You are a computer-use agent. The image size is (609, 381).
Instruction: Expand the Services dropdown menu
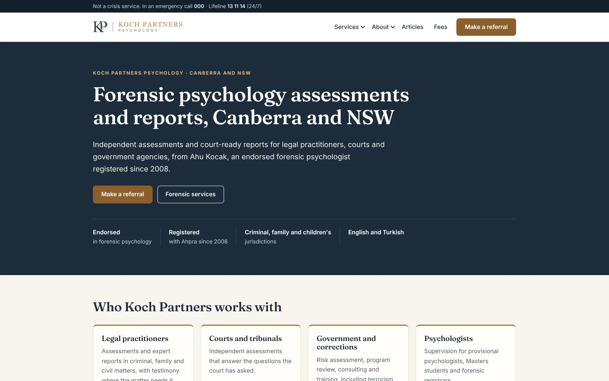349,27
